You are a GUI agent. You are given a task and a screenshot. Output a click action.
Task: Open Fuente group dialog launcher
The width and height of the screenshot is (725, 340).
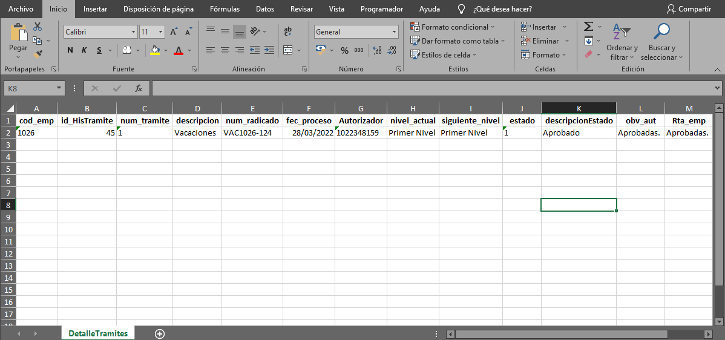[x=194, y=69]
